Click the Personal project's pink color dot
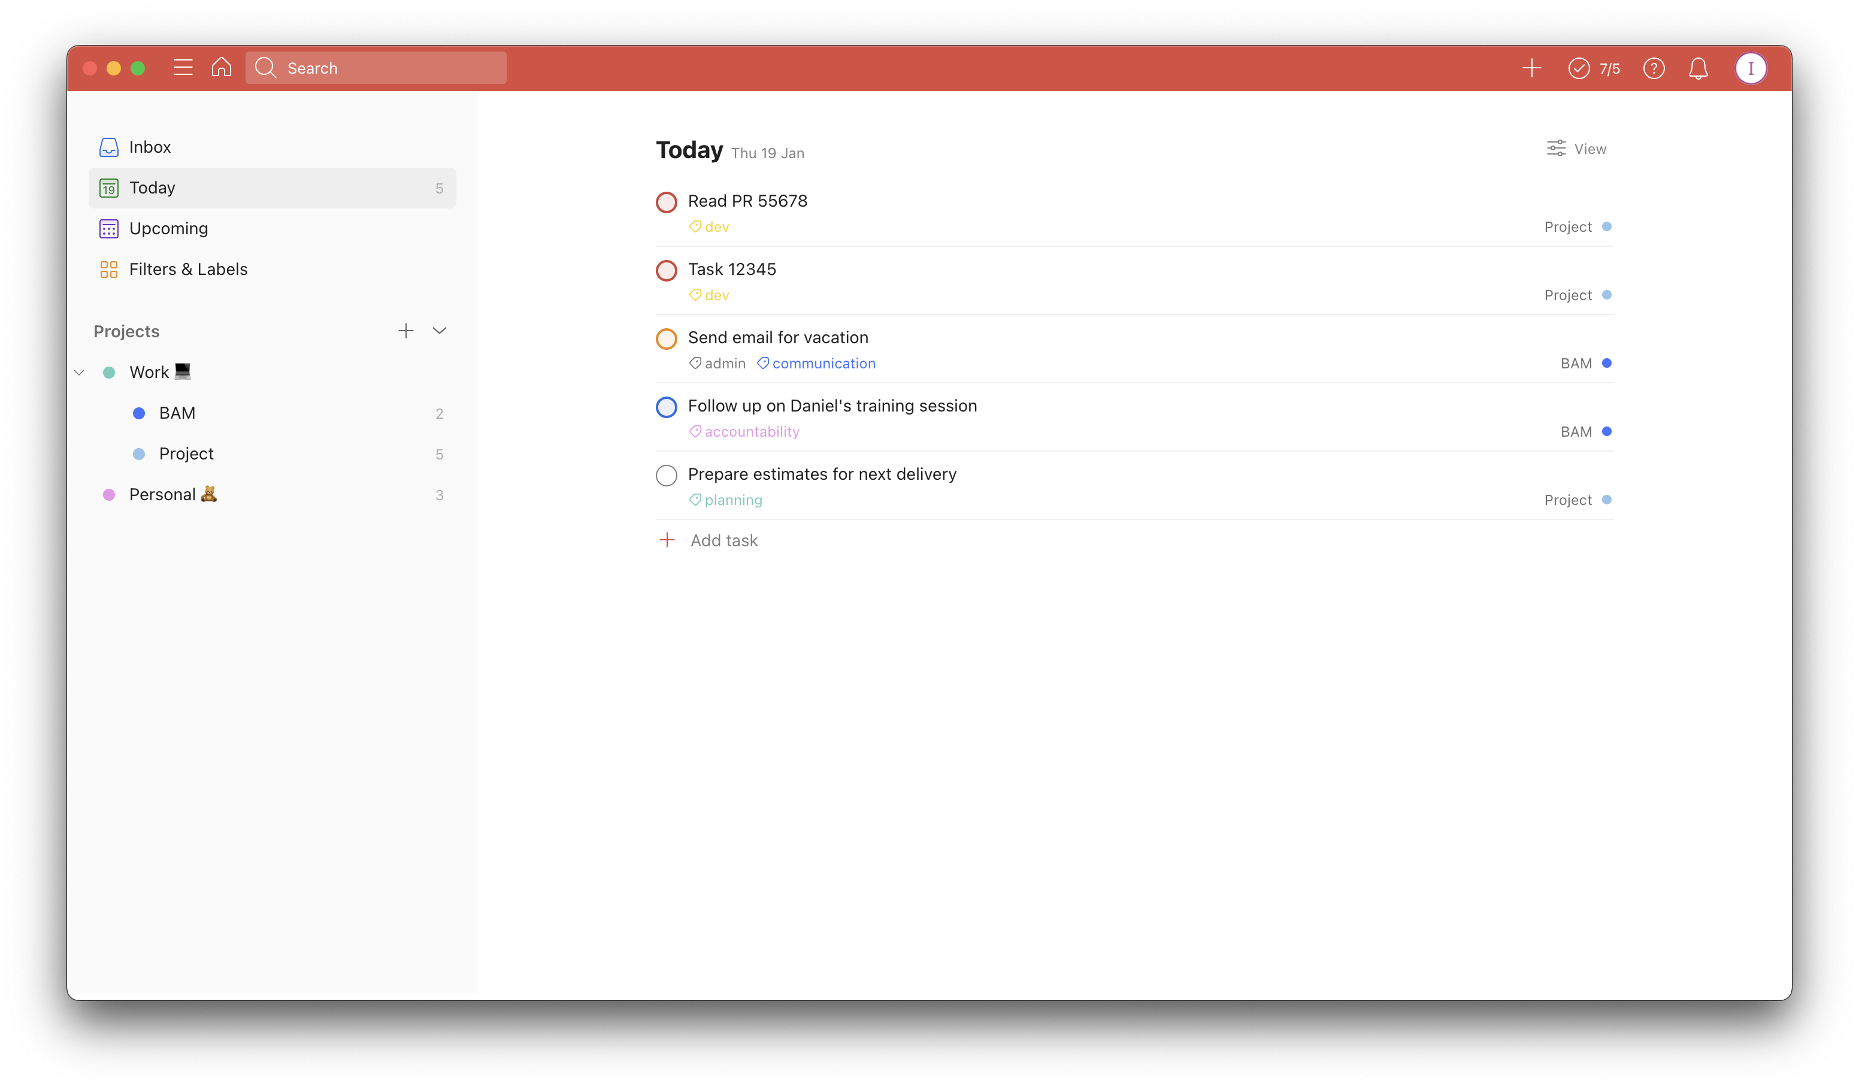This screenshot has height=1089, width=1859. pos(109,495)
